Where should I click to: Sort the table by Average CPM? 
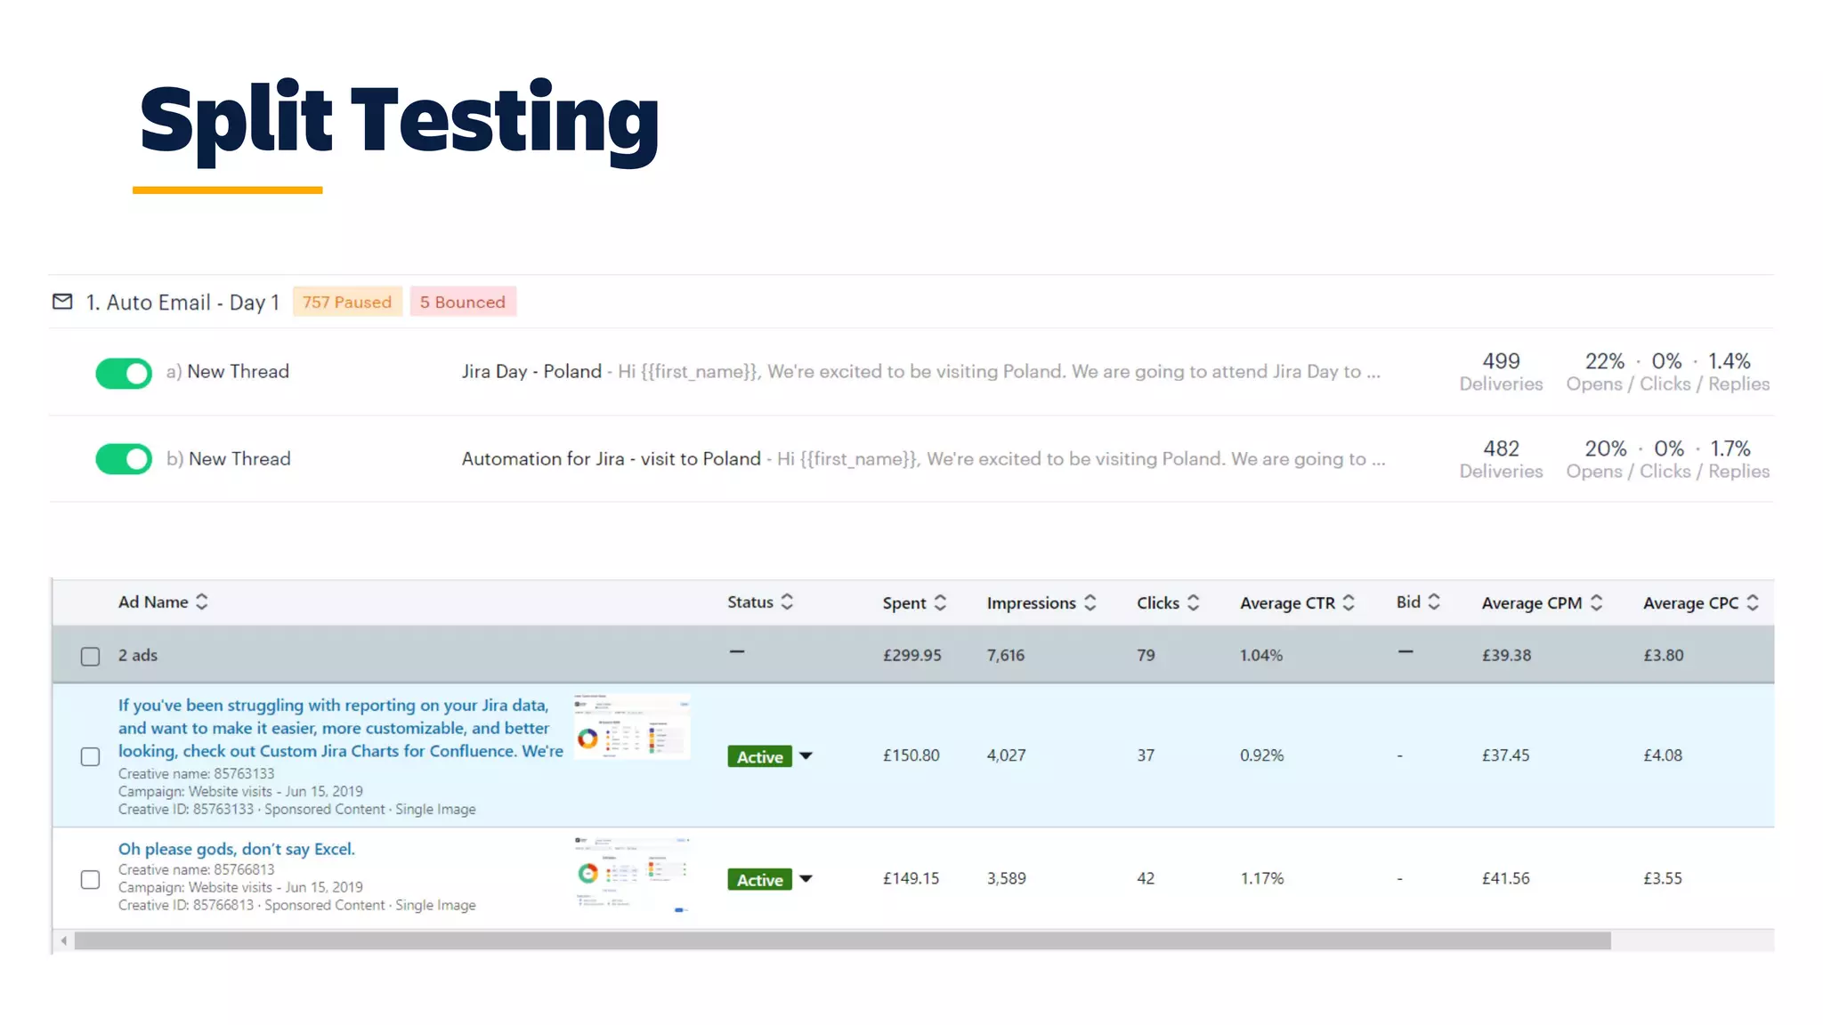1542,603
